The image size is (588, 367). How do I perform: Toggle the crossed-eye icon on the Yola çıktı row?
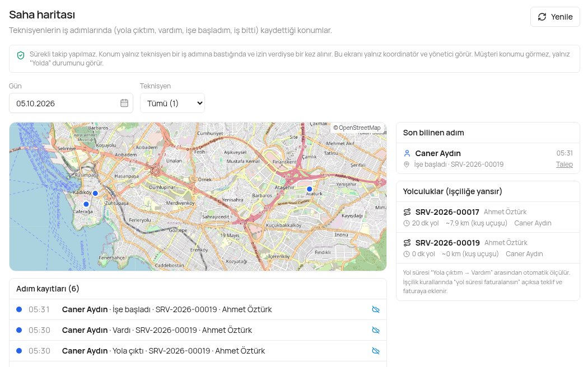(x=375, y=351)
